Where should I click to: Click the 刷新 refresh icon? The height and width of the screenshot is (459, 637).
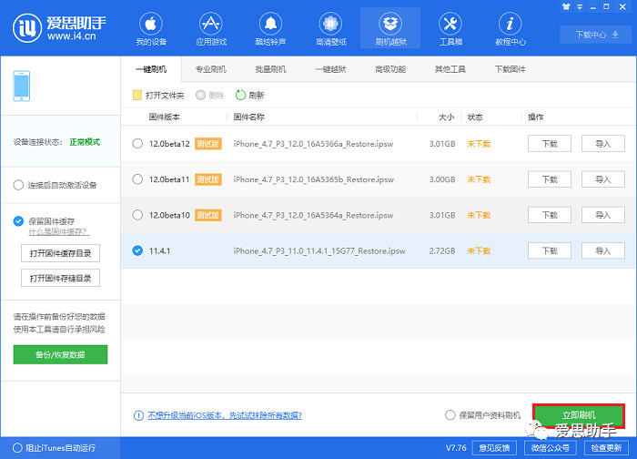240,95
